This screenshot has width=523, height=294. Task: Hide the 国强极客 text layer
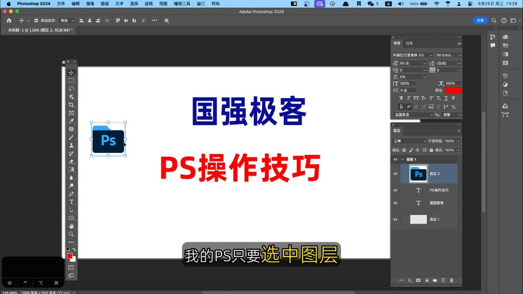[395, 203]
